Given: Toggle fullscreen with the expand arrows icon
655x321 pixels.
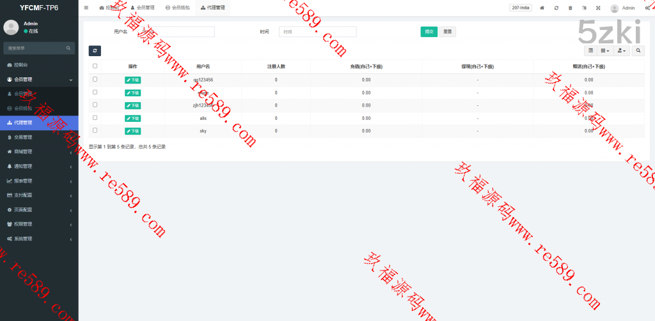Looking at the screenshot, I should click(x=598, y=8).
